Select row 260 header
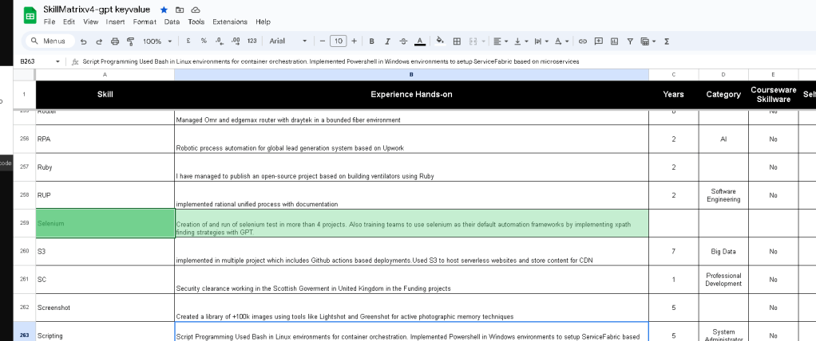This screenshot has height=341, width=816. click(x=25, y=252)
